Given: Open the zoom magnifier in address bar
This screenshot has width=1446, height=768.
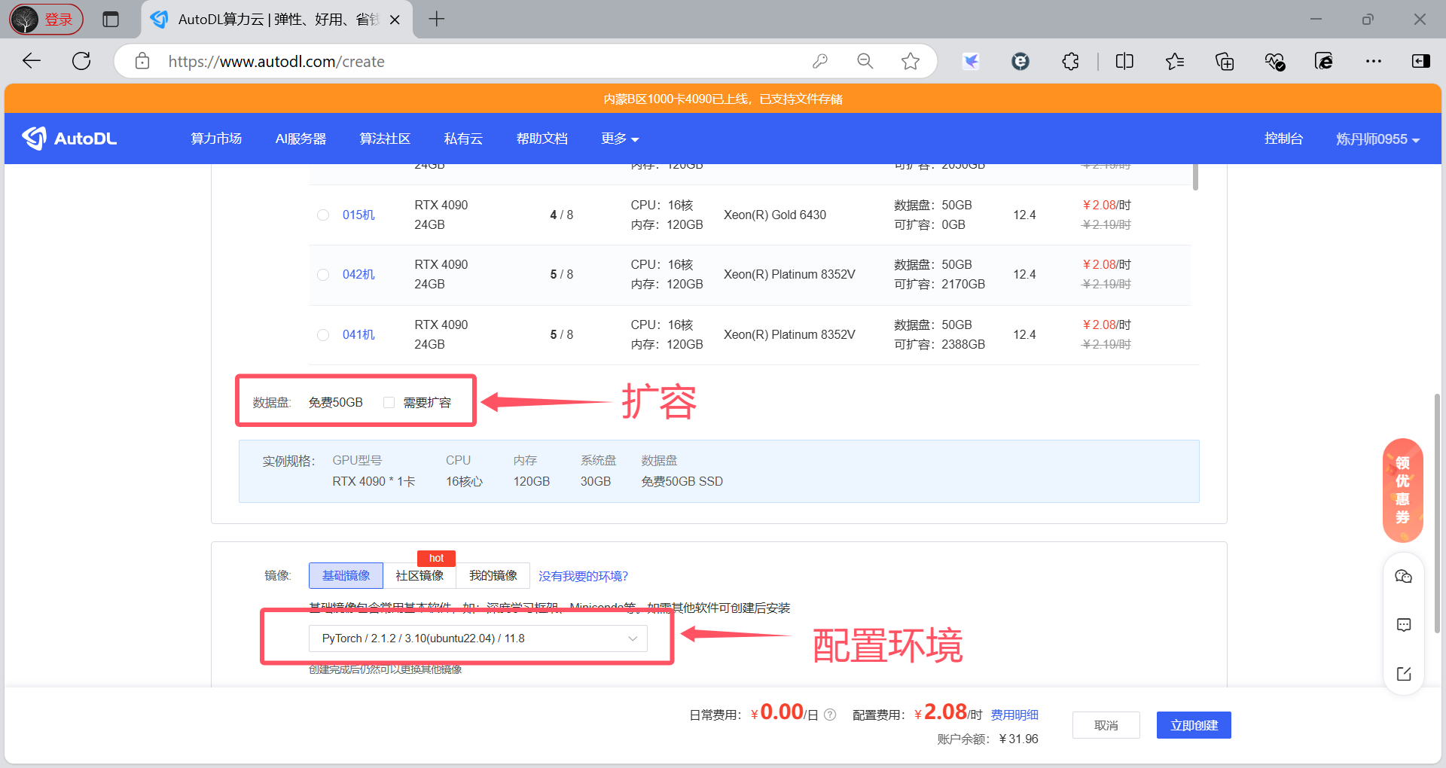Looking at the screenshot, I should click(x=865, y=61).
